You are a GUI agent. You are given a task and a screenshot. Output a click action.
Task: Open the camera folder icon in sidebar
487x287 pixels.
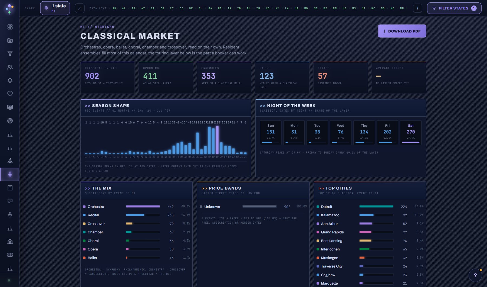tap(10, 40)
